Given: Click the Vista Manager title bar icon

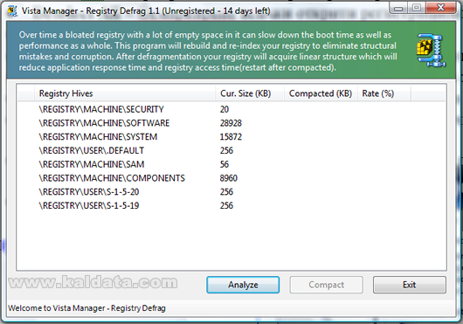Looking at the screenshot, I should point(12,11).
